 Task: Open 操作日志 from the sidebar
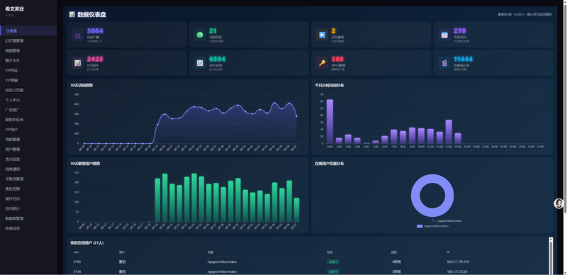click(x=13, y=198)
